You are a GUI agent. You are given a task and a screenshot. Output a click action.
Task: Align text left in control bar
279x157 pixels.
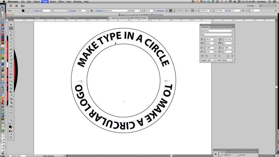coord(167,10)
